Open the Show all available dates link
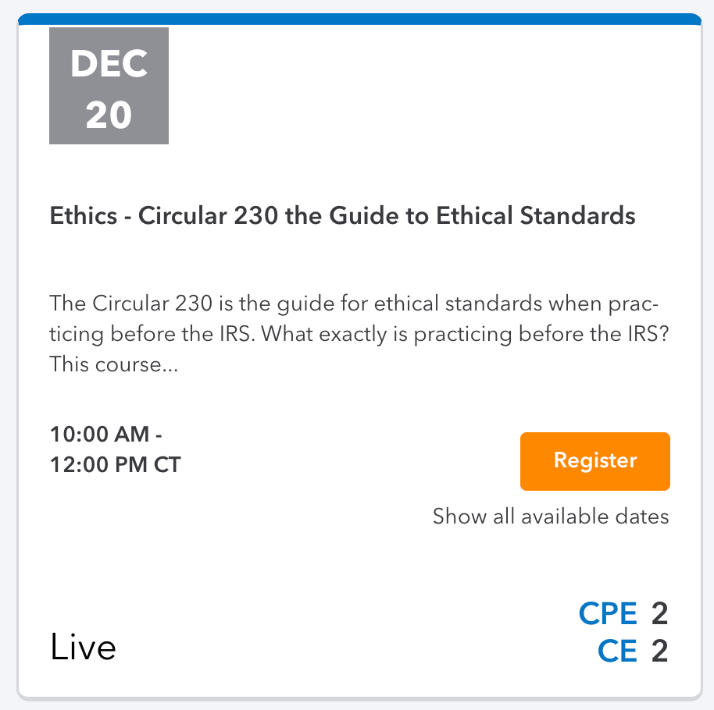This screenshot has width=714, height=710. [x=551, y=517]
